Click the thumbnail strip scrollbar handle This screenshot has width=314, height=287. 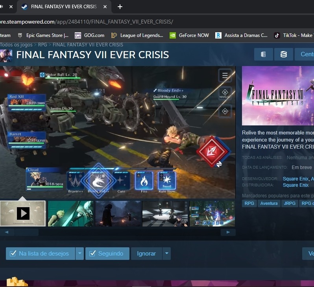(x=26, y=232)
